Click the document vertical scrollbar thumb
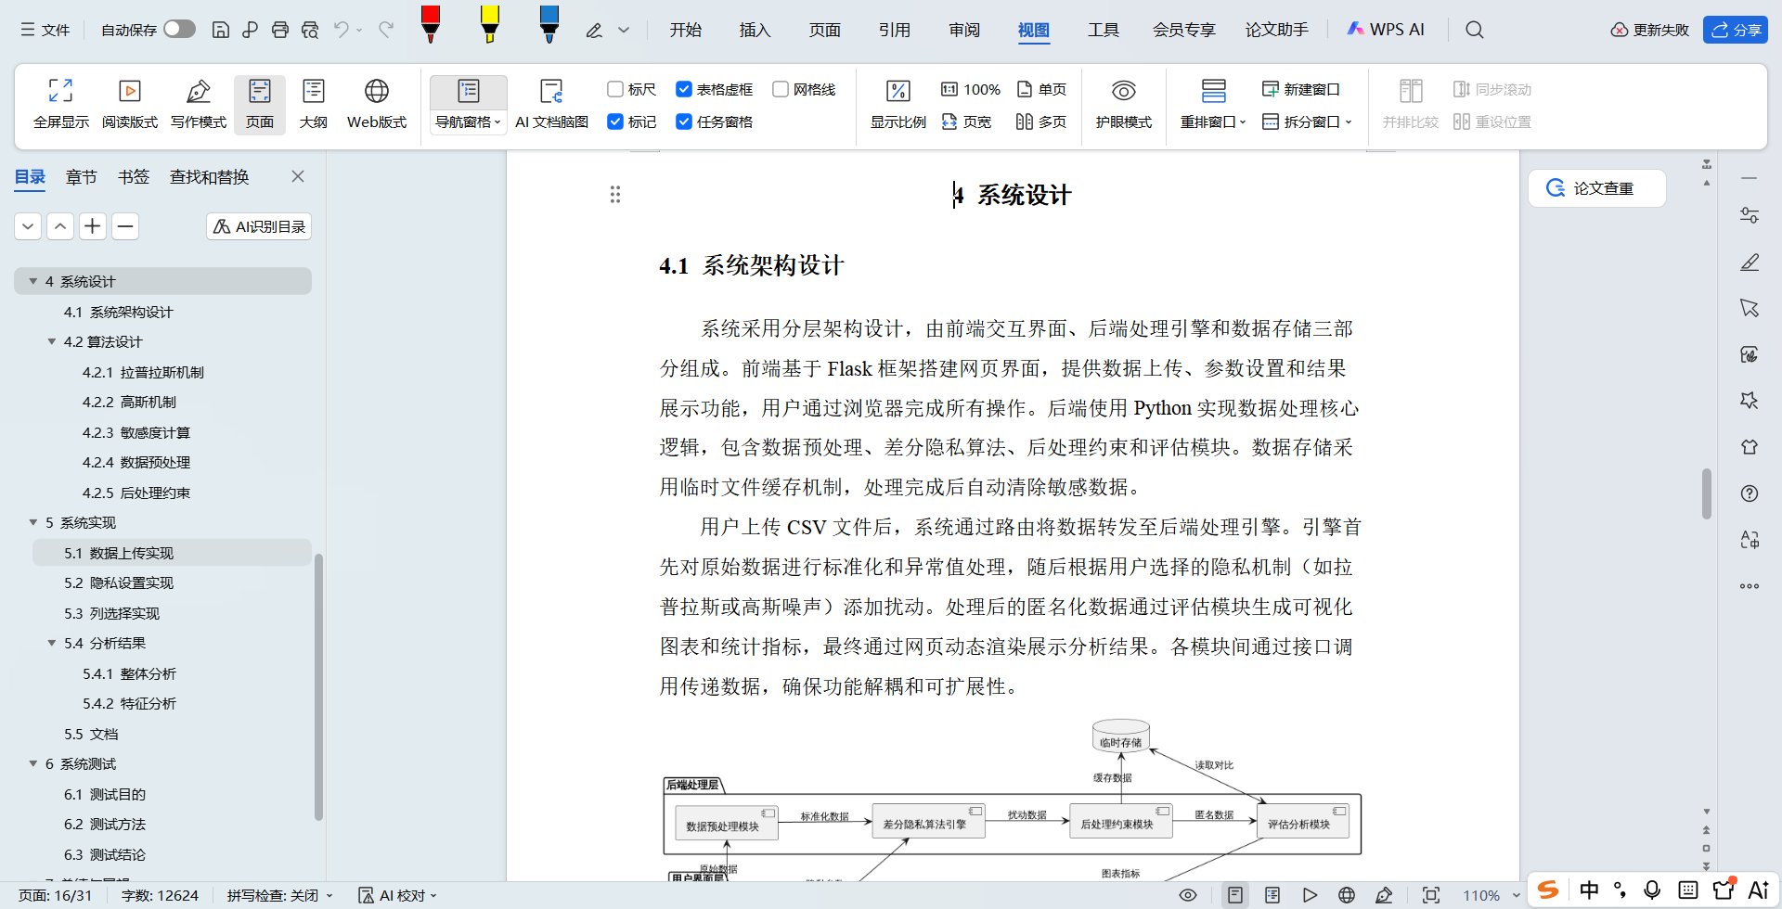The image size is (1782, 909). [x=1706, y=493]
